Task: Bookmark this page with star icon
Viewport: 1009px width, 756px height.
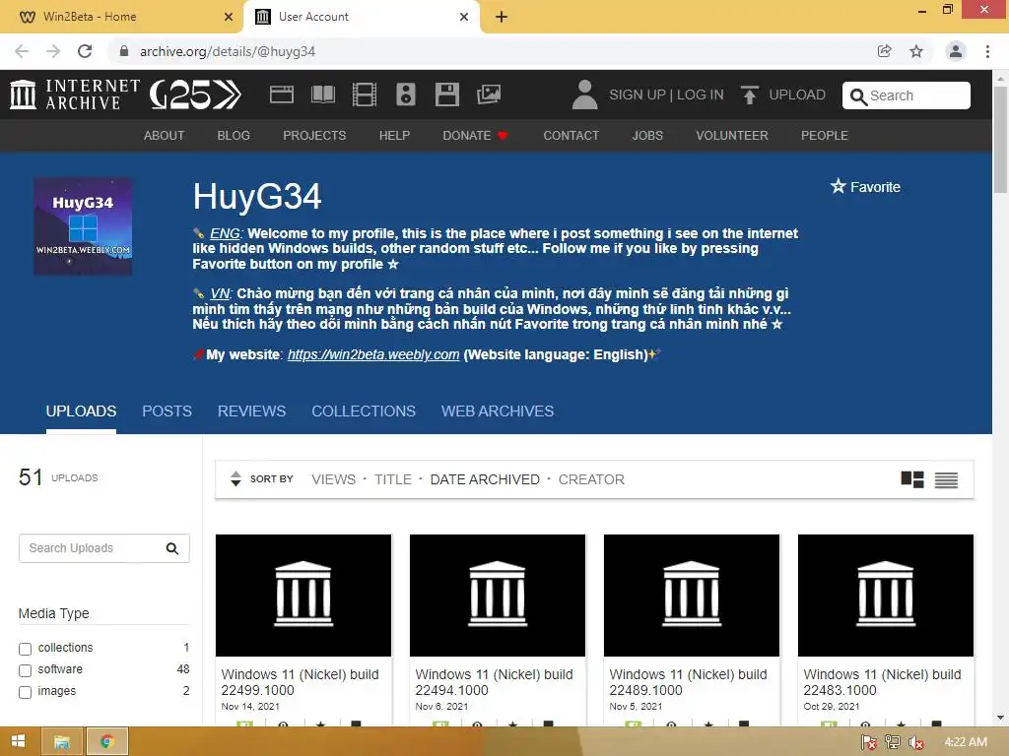Action: (x=916, y=51)
